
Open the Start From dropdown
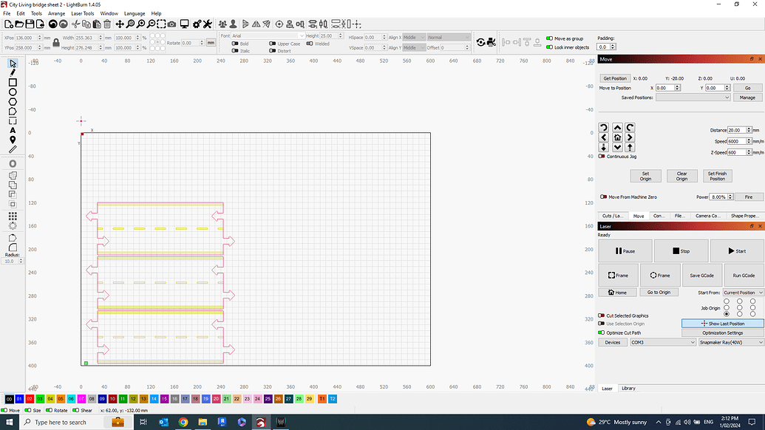click(x=743, y=292)
